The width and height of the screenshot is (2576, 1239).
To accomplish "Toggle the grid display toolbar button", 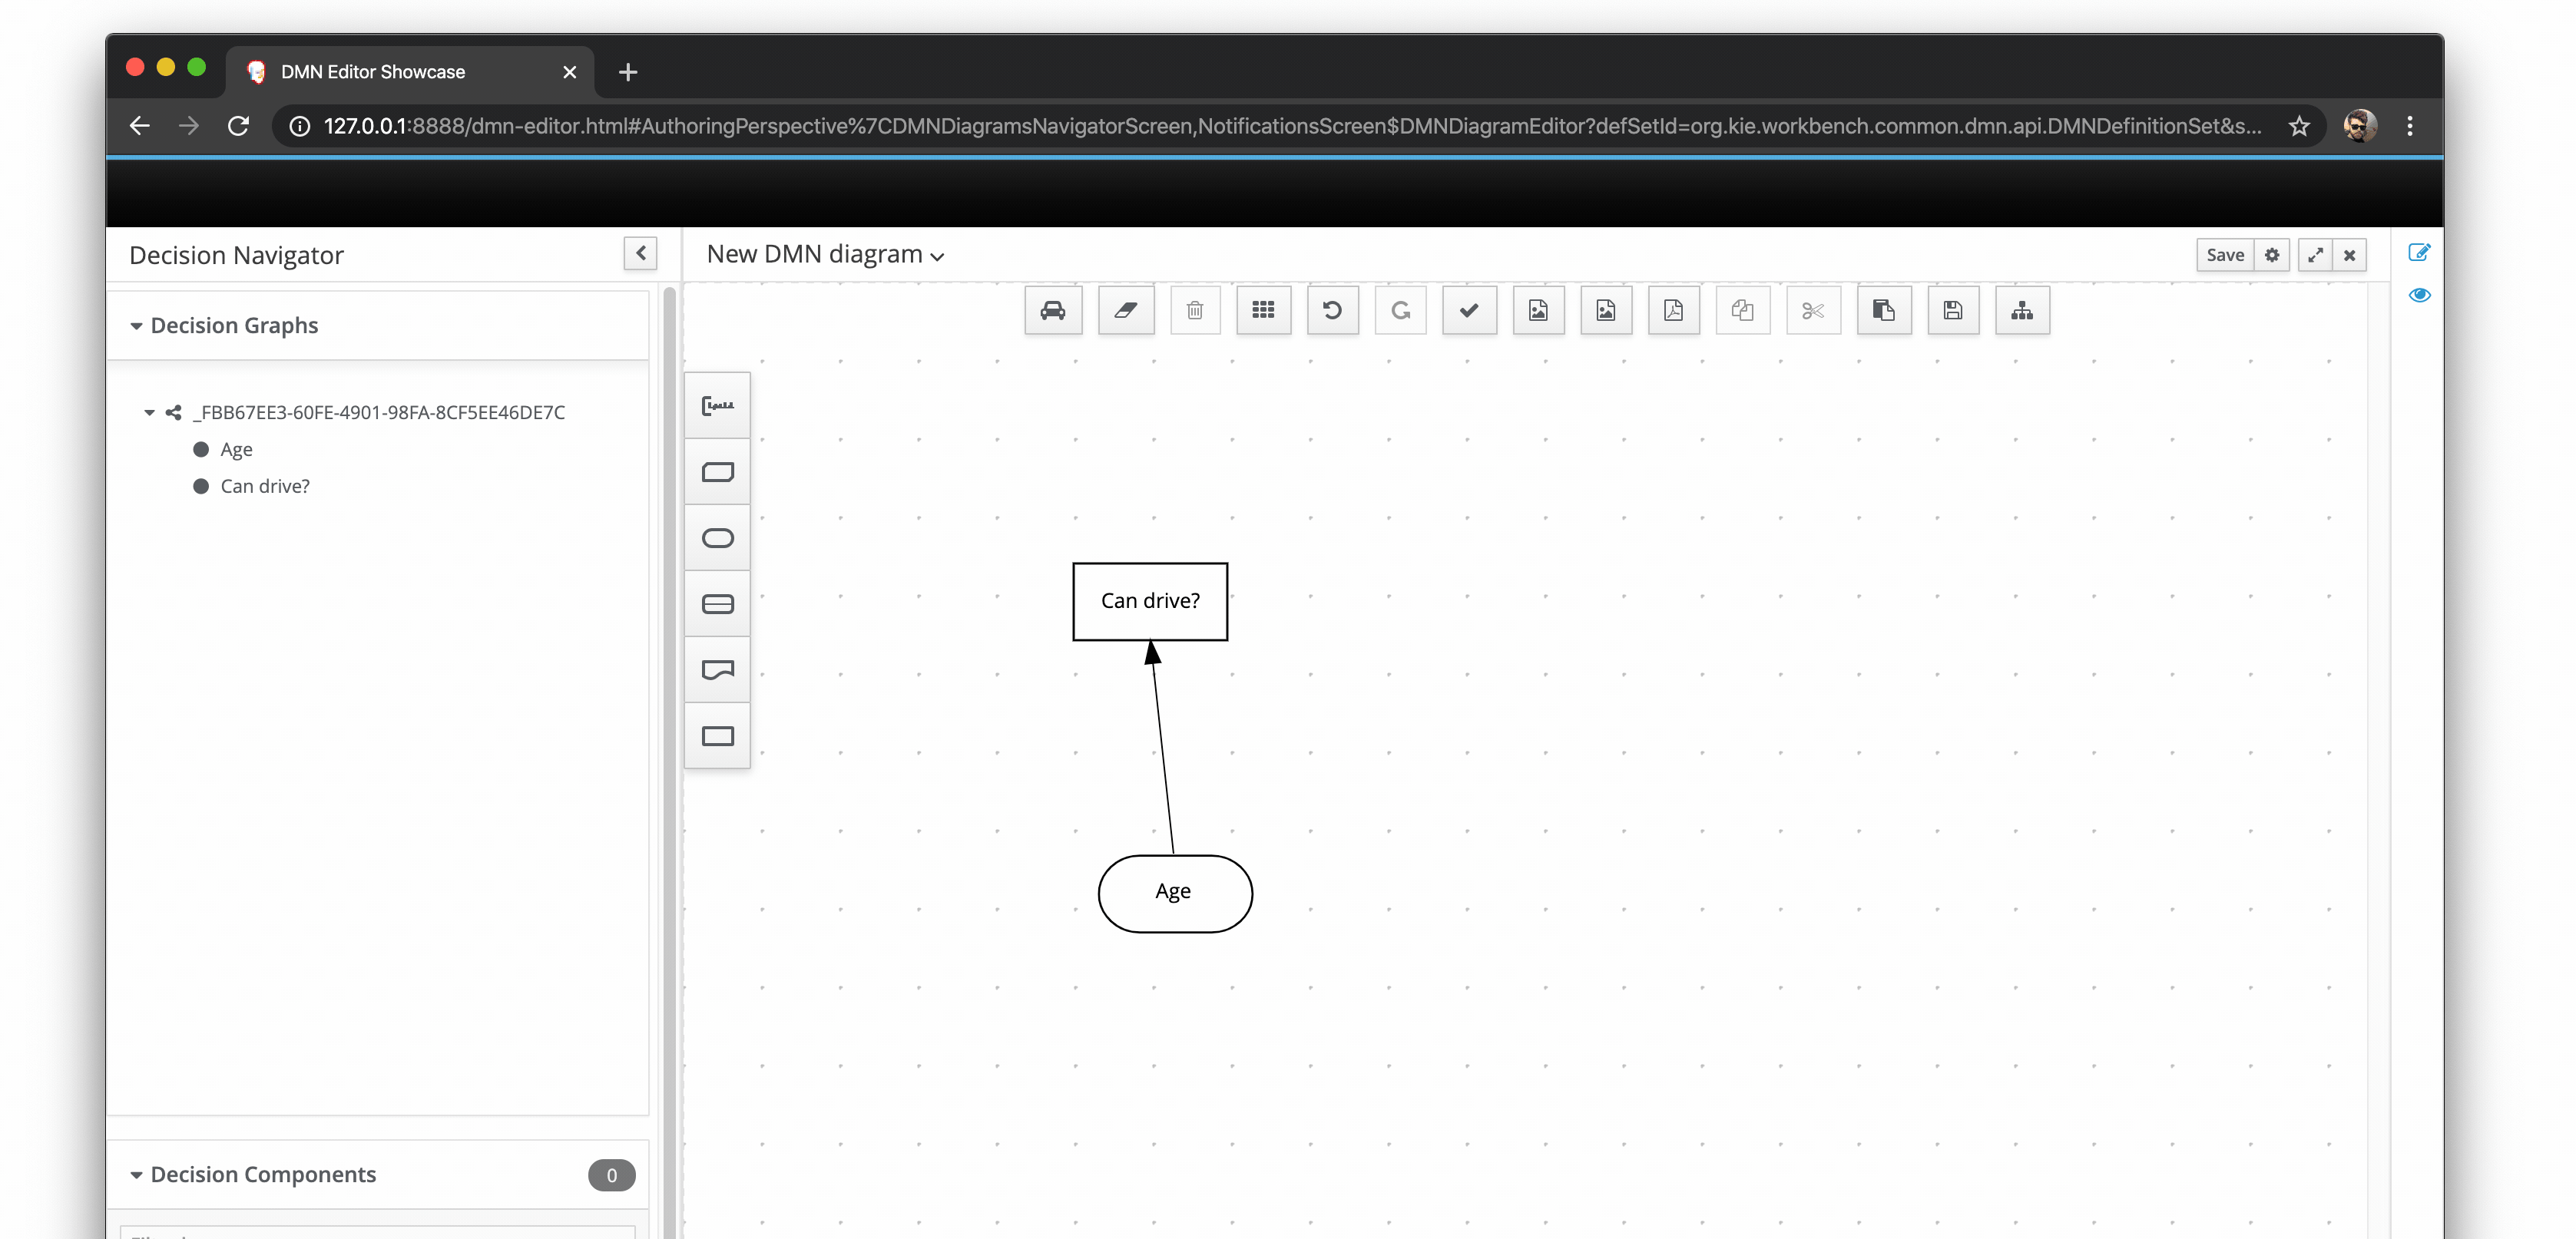I will click(x=1263, y=311).
